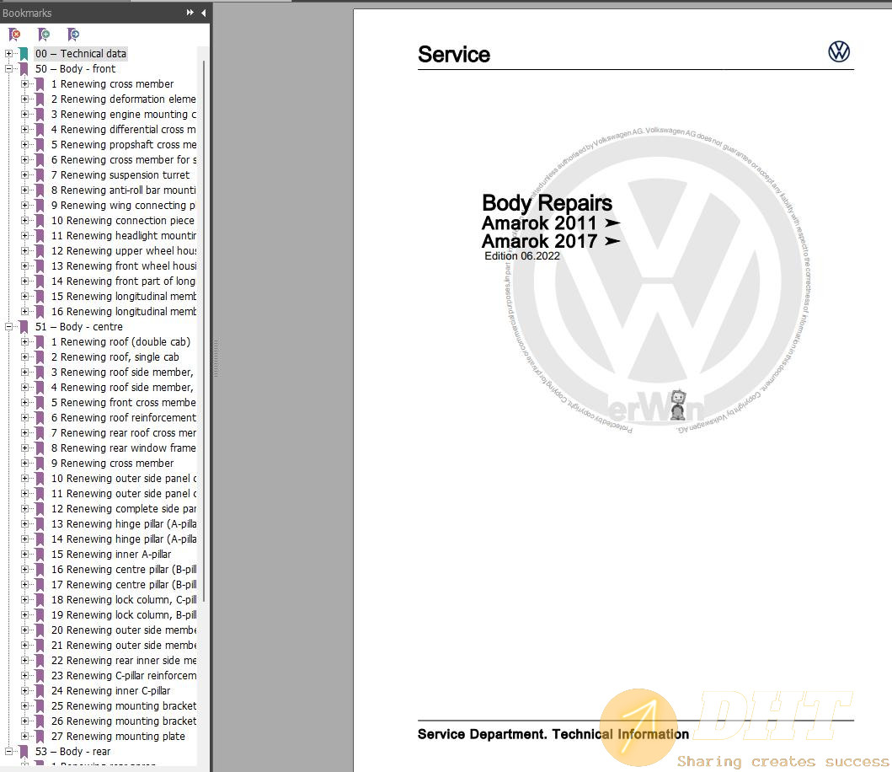
Task: Open 25 Renewing mounting bracket
Action: 124,706
